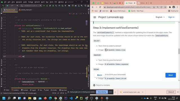Expand the downloaded zip file options chevron

tap(143, 92)
